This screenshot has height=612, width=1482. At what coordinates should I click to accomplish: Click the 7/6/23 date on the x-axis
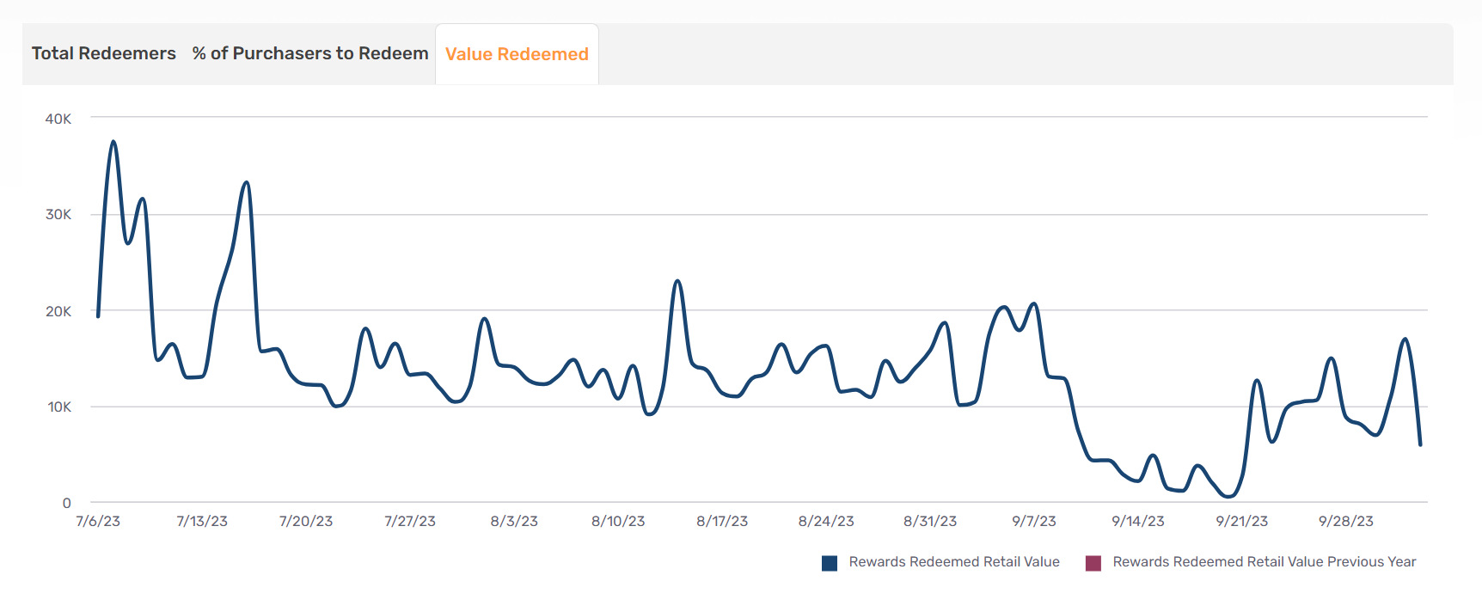tap(98, 521)
